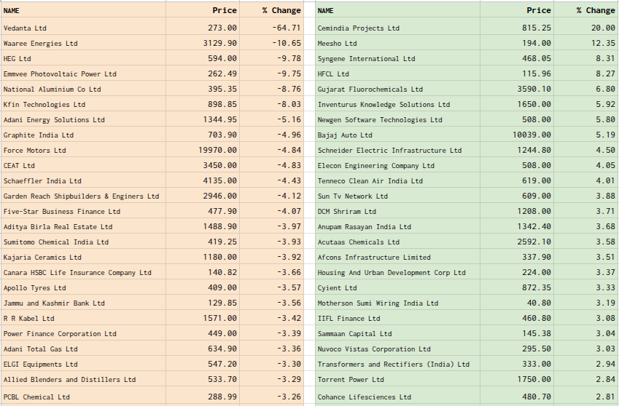Click Syngene International Ltd
This screenshot has height=406, width=619.
(x=397, y=58)
